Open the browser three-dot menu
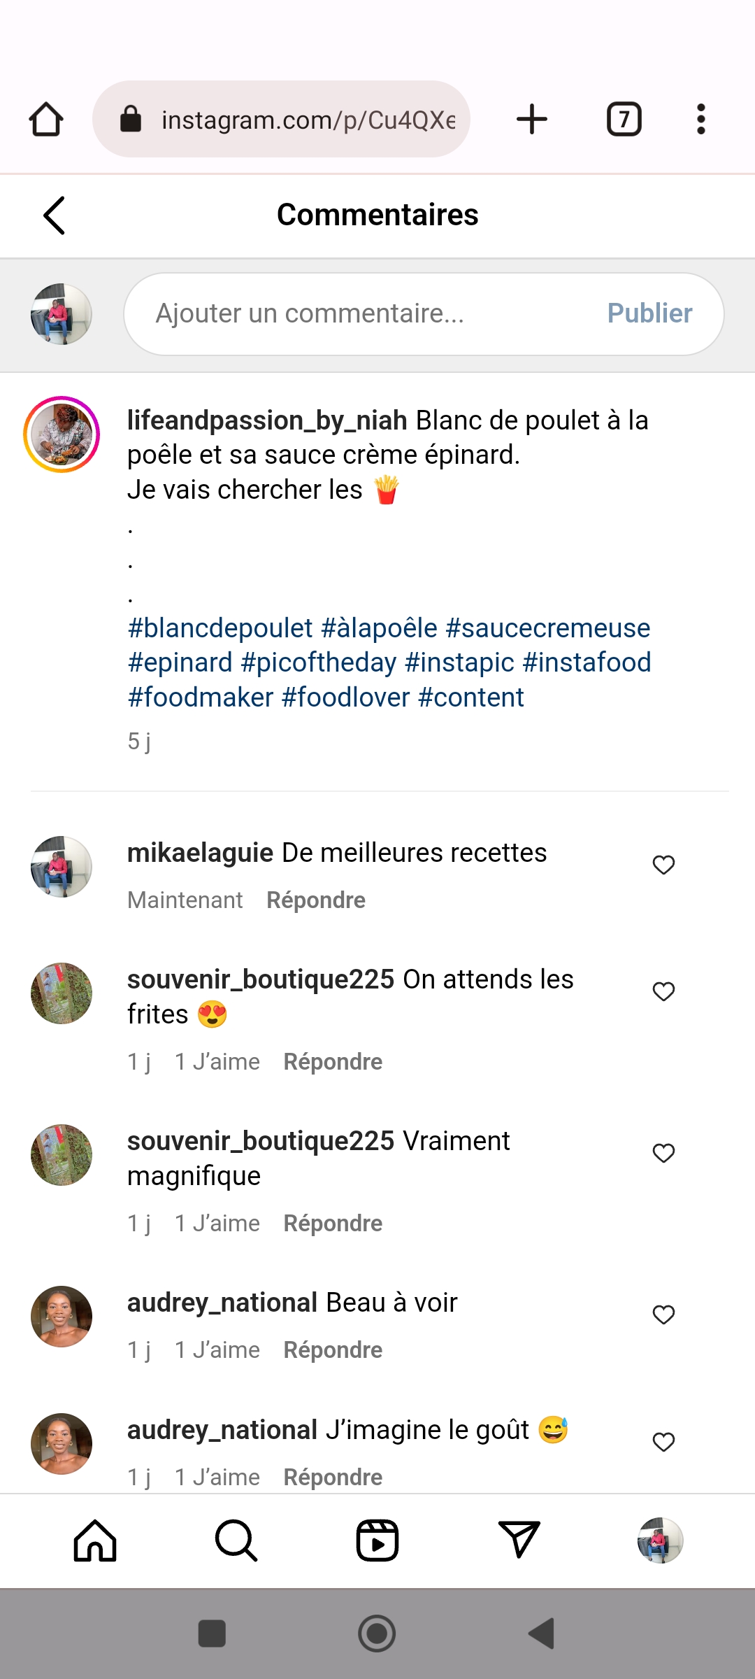This screenshot has width=755, height=1679. click(x=700, y=119)
